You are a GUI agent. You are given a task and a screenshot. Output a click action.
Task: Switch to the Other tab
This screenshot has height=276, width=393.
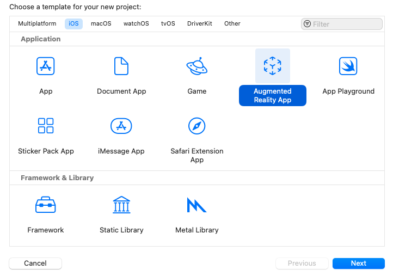[x=232, y=24]
